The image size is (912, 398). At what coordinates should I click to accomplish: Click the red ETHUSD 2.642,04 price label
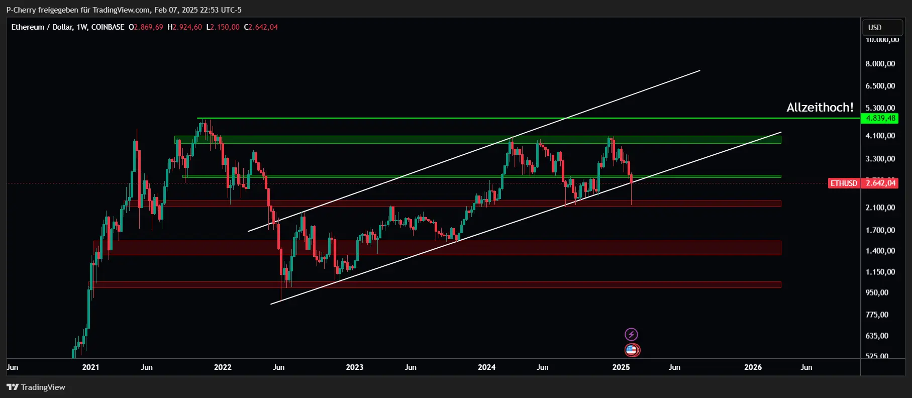[863, 183]
